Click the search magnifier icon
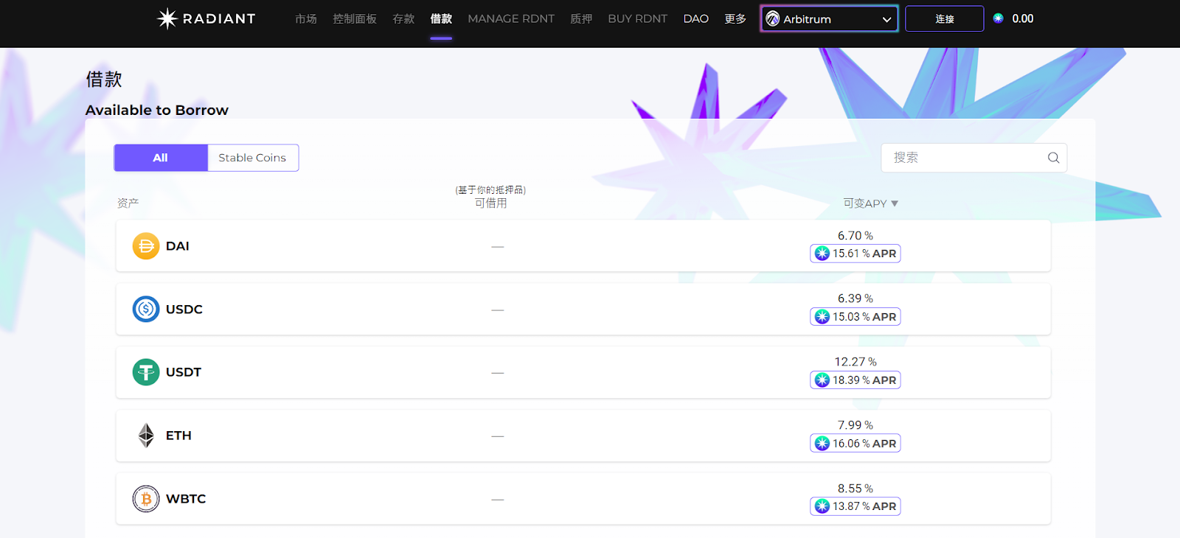Viewport: 1180px width, 538px height. point(1053,158)
